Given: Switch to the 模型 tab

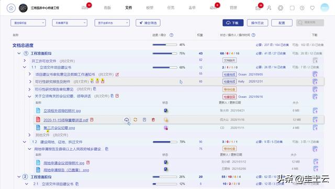Looking at the screenshot, I should point(150,8).
